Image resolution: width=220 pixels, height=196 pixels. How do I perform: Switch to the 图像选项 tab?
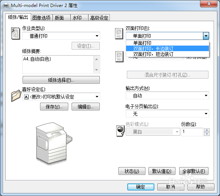pos(42,18)
